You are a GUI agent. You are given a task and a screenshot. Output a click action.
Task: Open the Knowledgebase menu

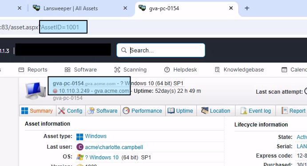tap(239, 70)
